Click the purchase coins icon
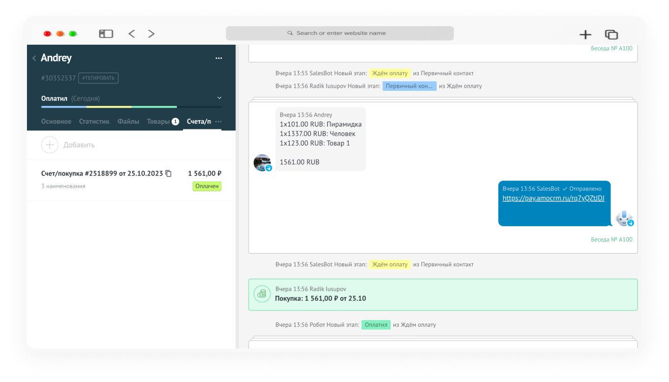This screenshot has height=382, width=669. (x=262, y=294)
